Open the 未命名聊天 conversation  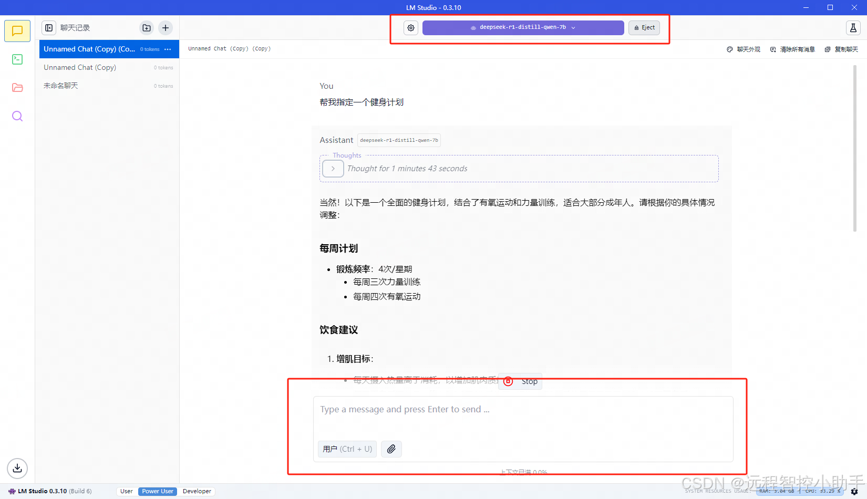click(109, 86)
